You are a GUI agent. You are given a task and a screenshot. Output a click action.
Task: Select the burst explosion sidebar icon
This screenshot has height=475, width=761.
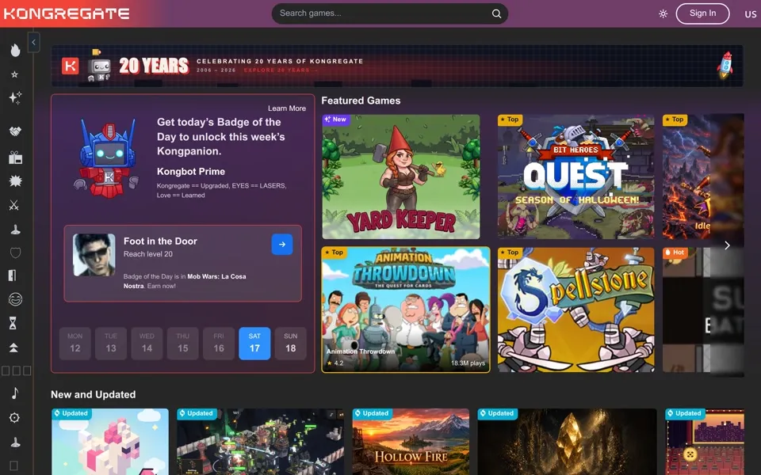(x=15, y=180)
